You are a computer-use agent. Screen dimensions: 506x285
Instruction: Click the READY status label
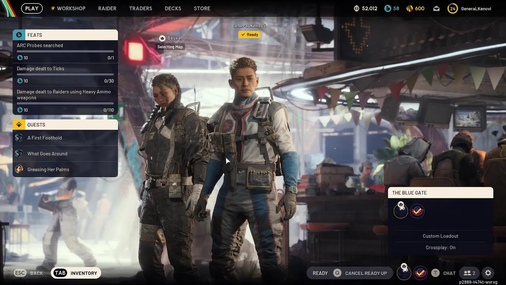click(x=320, y=273)
